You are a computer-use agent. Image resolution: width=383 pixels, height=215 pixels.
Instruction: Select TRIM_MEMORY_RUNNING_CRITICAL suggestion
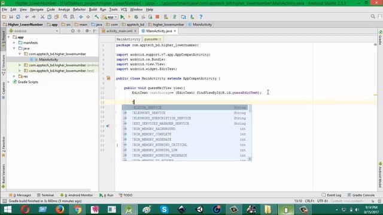click(x=185, y=145)
